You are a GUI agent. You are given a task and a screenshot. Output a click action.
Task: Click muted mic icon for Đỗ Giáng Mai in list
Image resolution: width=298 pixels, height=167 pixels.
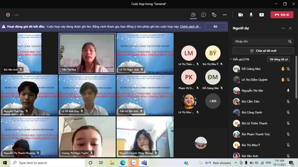pyautogui.click(x=288, y=69)
